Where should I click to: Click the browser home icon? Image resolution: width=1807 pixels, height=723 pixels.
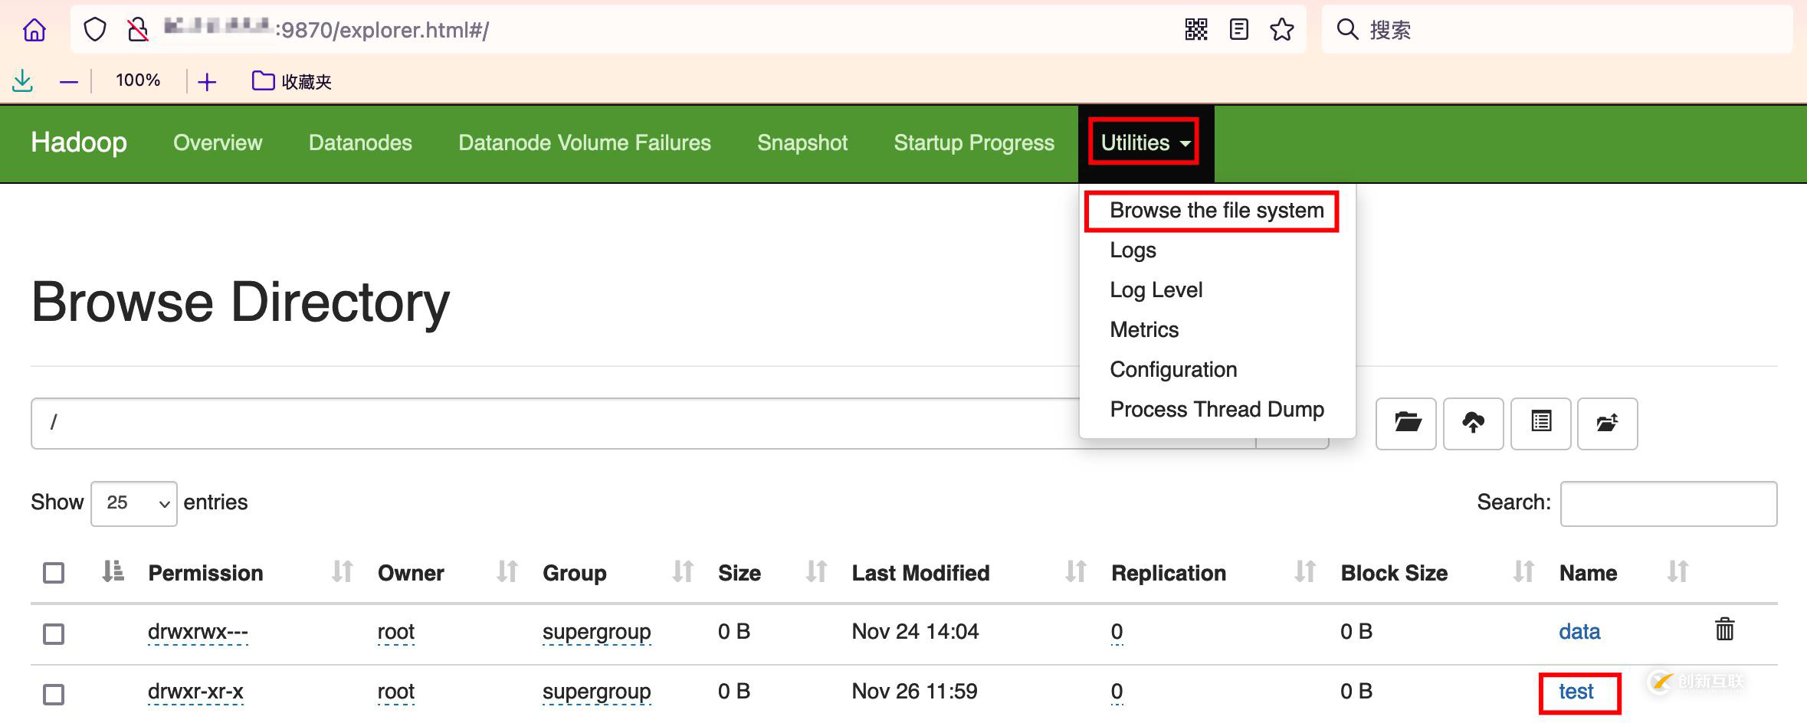point(34,30)
